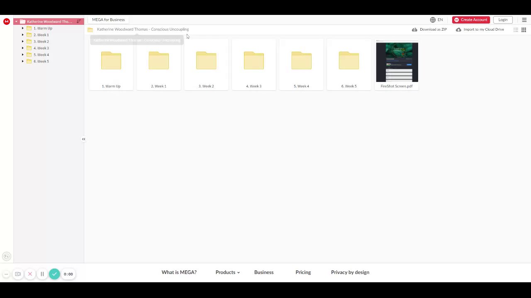The width and height of the screenshot is (531, 298).
Task: Open the Pricing page
Action: (303, 272)
